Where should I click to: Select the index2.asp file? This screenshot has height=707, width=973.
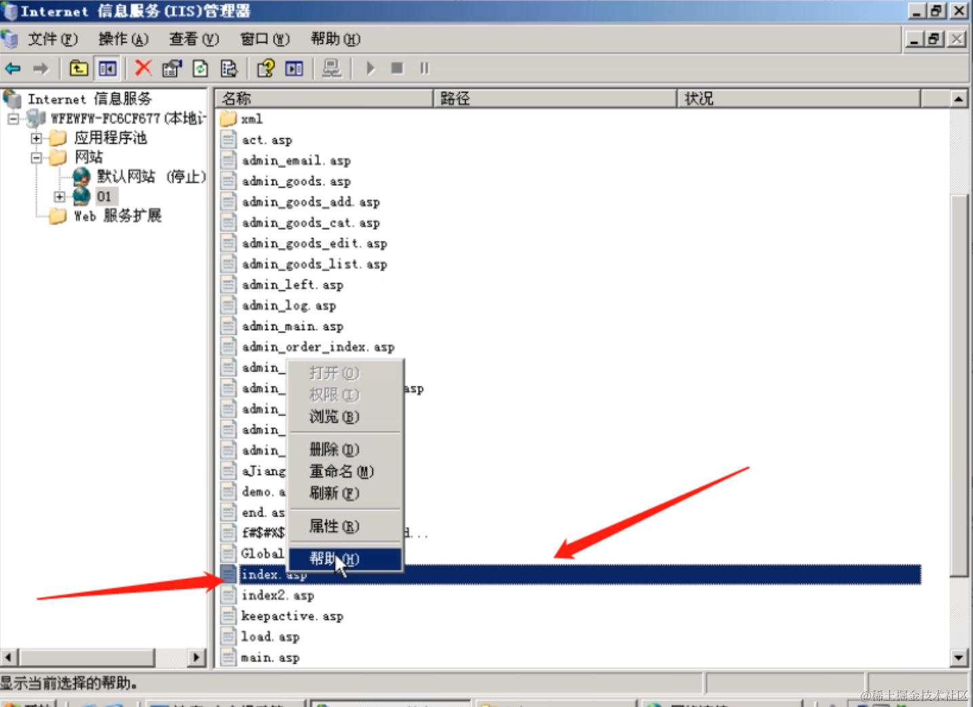(278, 596)
